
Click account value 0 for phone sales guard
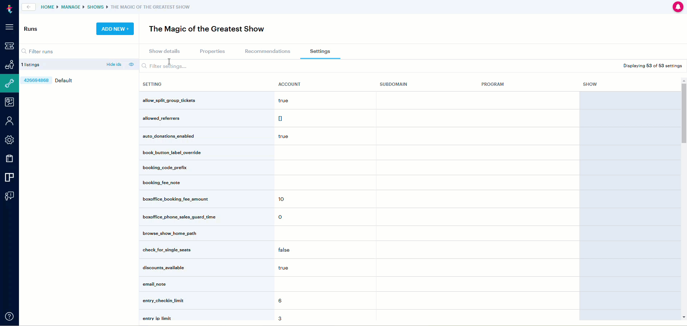(x=280, y=217)
